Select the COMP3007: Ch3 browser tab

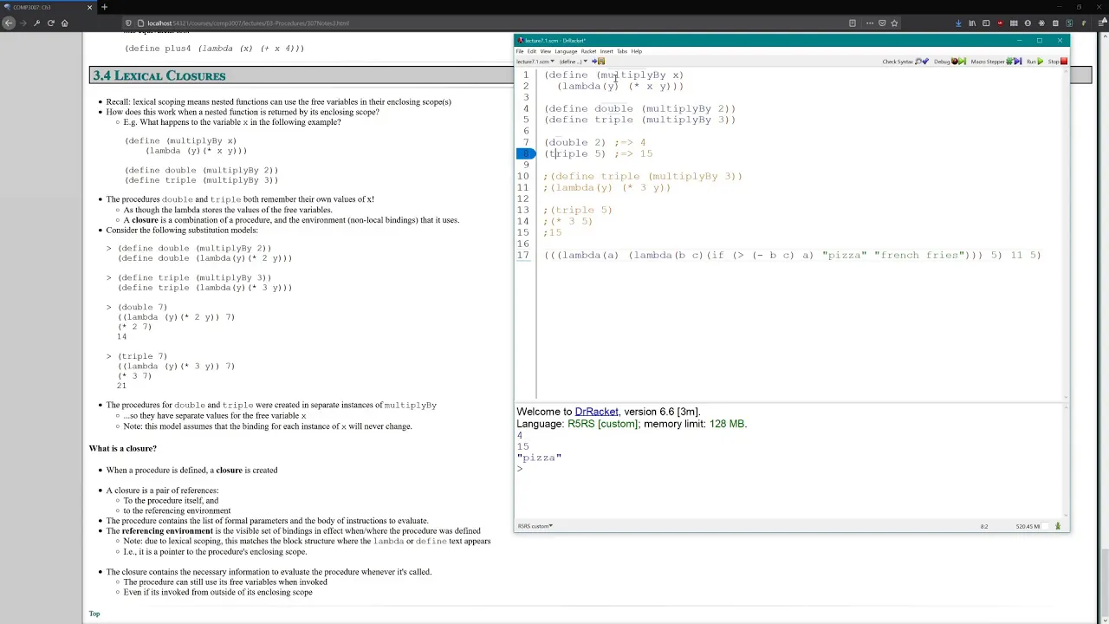48,7
